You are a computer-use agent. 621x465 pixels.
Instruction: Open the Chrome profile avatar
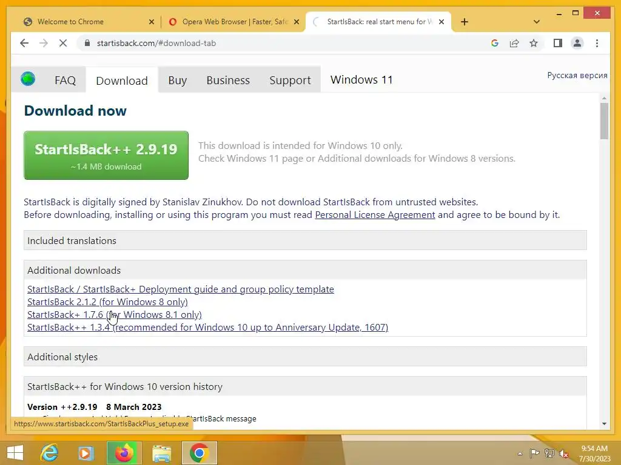tap(577, 43)
